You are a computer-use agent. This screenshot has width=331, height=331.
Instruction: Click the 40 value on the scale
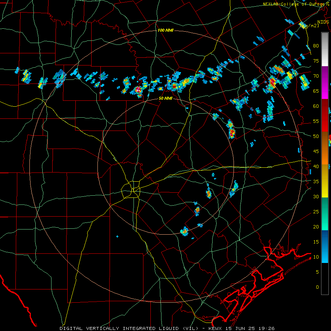coord(316,166)
